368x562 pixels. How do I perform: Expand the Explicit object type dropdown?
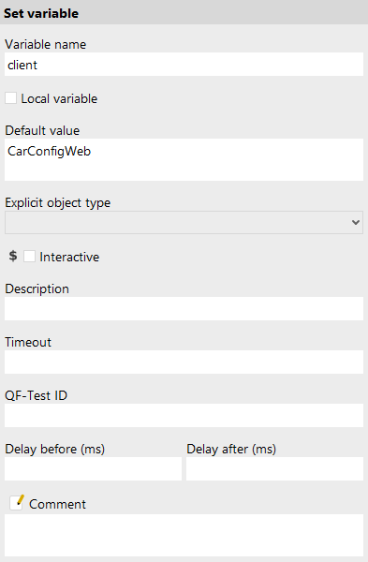click(184, 223)
